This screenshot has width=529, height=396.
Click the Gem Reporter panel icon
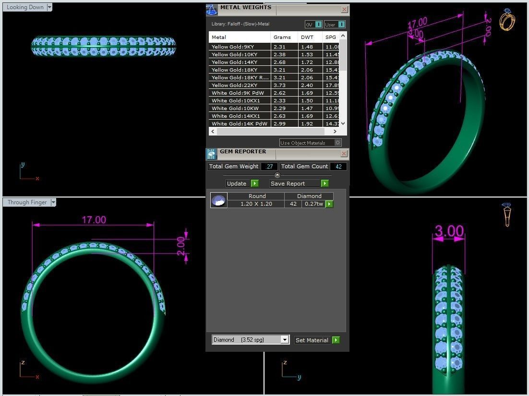coord(211,154)
